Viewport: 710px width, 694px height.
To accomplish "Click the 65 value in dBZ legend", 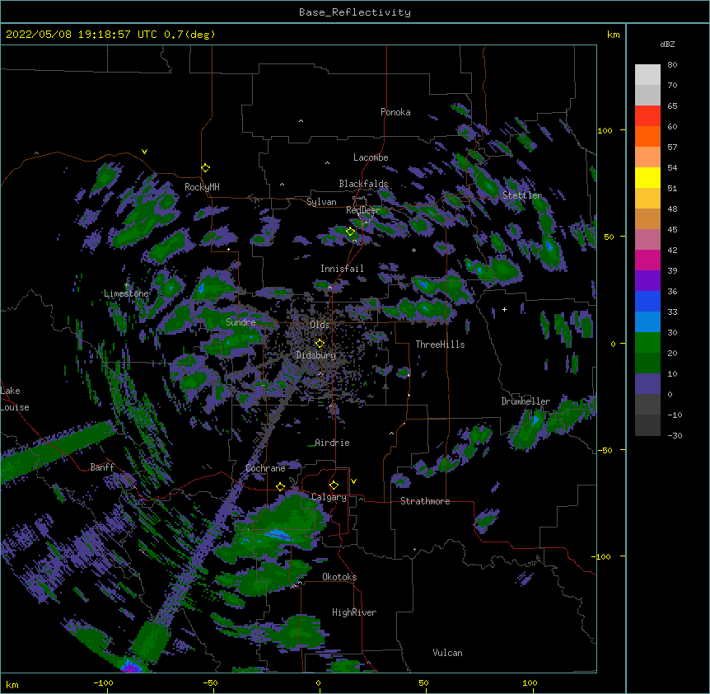I will pyautogui.click(x=672, y=106).
